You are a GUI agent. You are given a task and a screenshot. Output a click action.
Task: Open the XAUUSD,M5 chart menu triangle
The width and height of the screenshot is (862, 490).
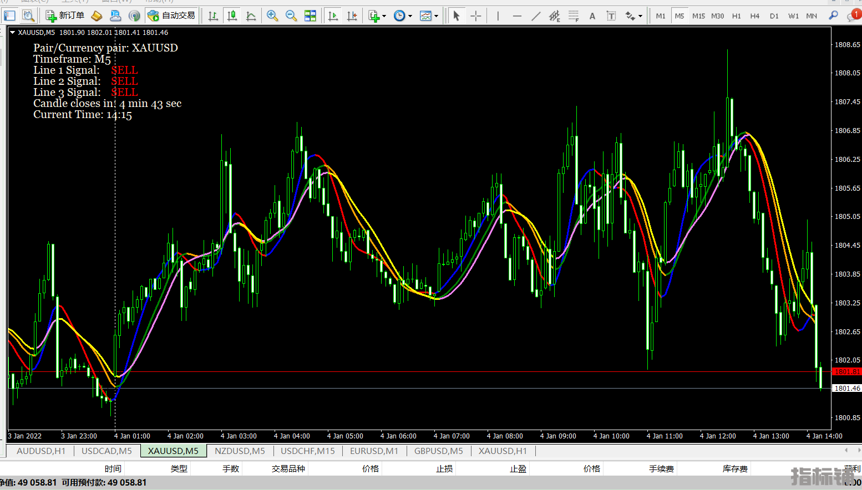12,33
